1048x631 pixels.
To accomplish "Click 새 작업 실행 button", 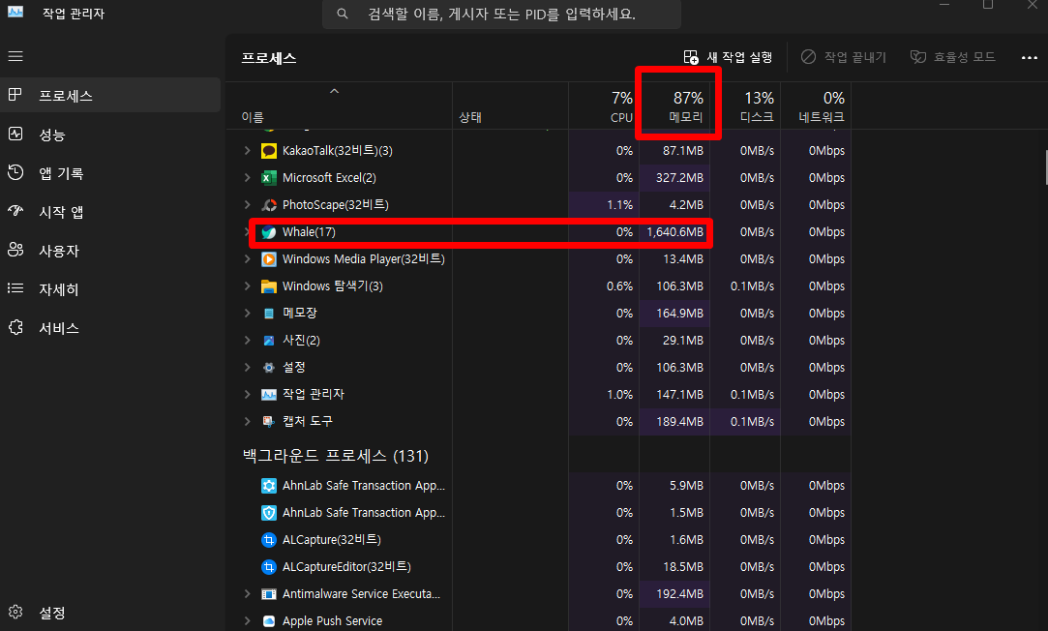I will pos(728,57).
